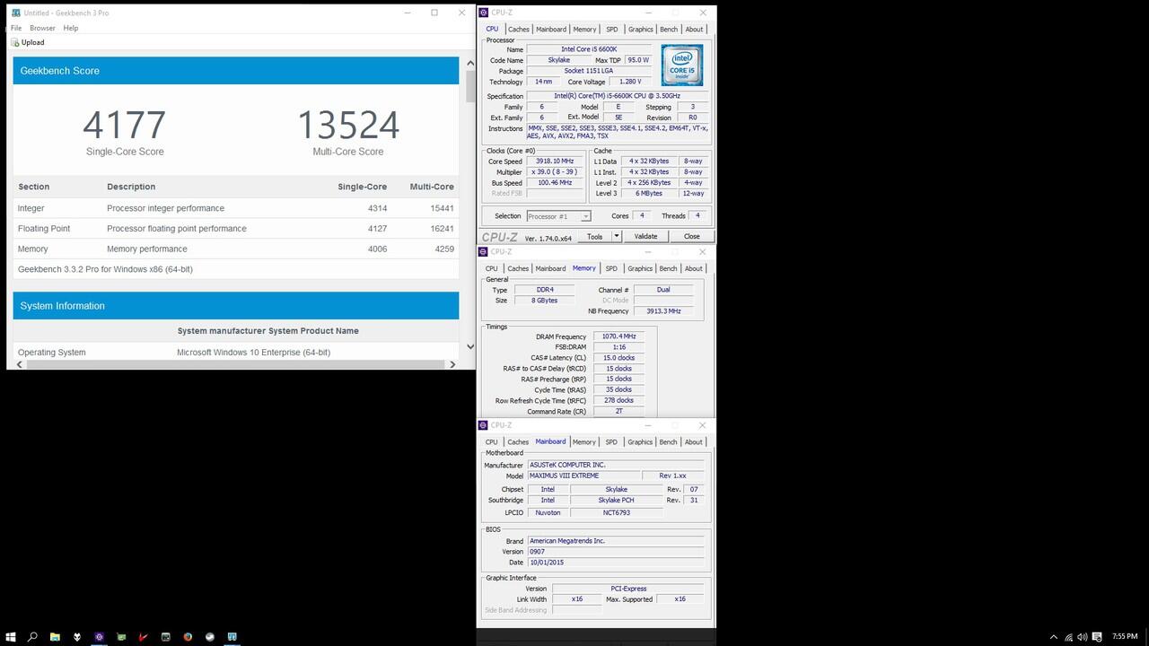Select Memory tab in the Mainboard CPU-Z window
Image resolution: width=1149 pixels, height=646 pixels.
click(583, 441)
